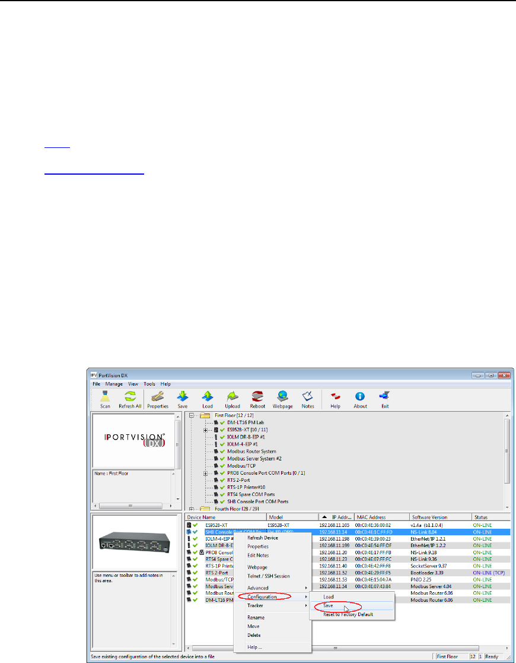Click software version Bootloader 3.39
Viewport: 516px width, 663px height.
pyautogui.click(x=427, y=573)
